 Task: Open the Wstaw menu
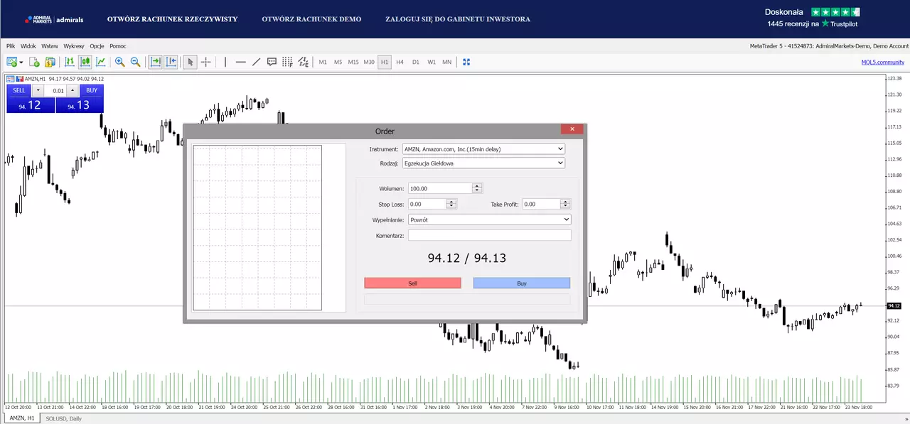50,45
